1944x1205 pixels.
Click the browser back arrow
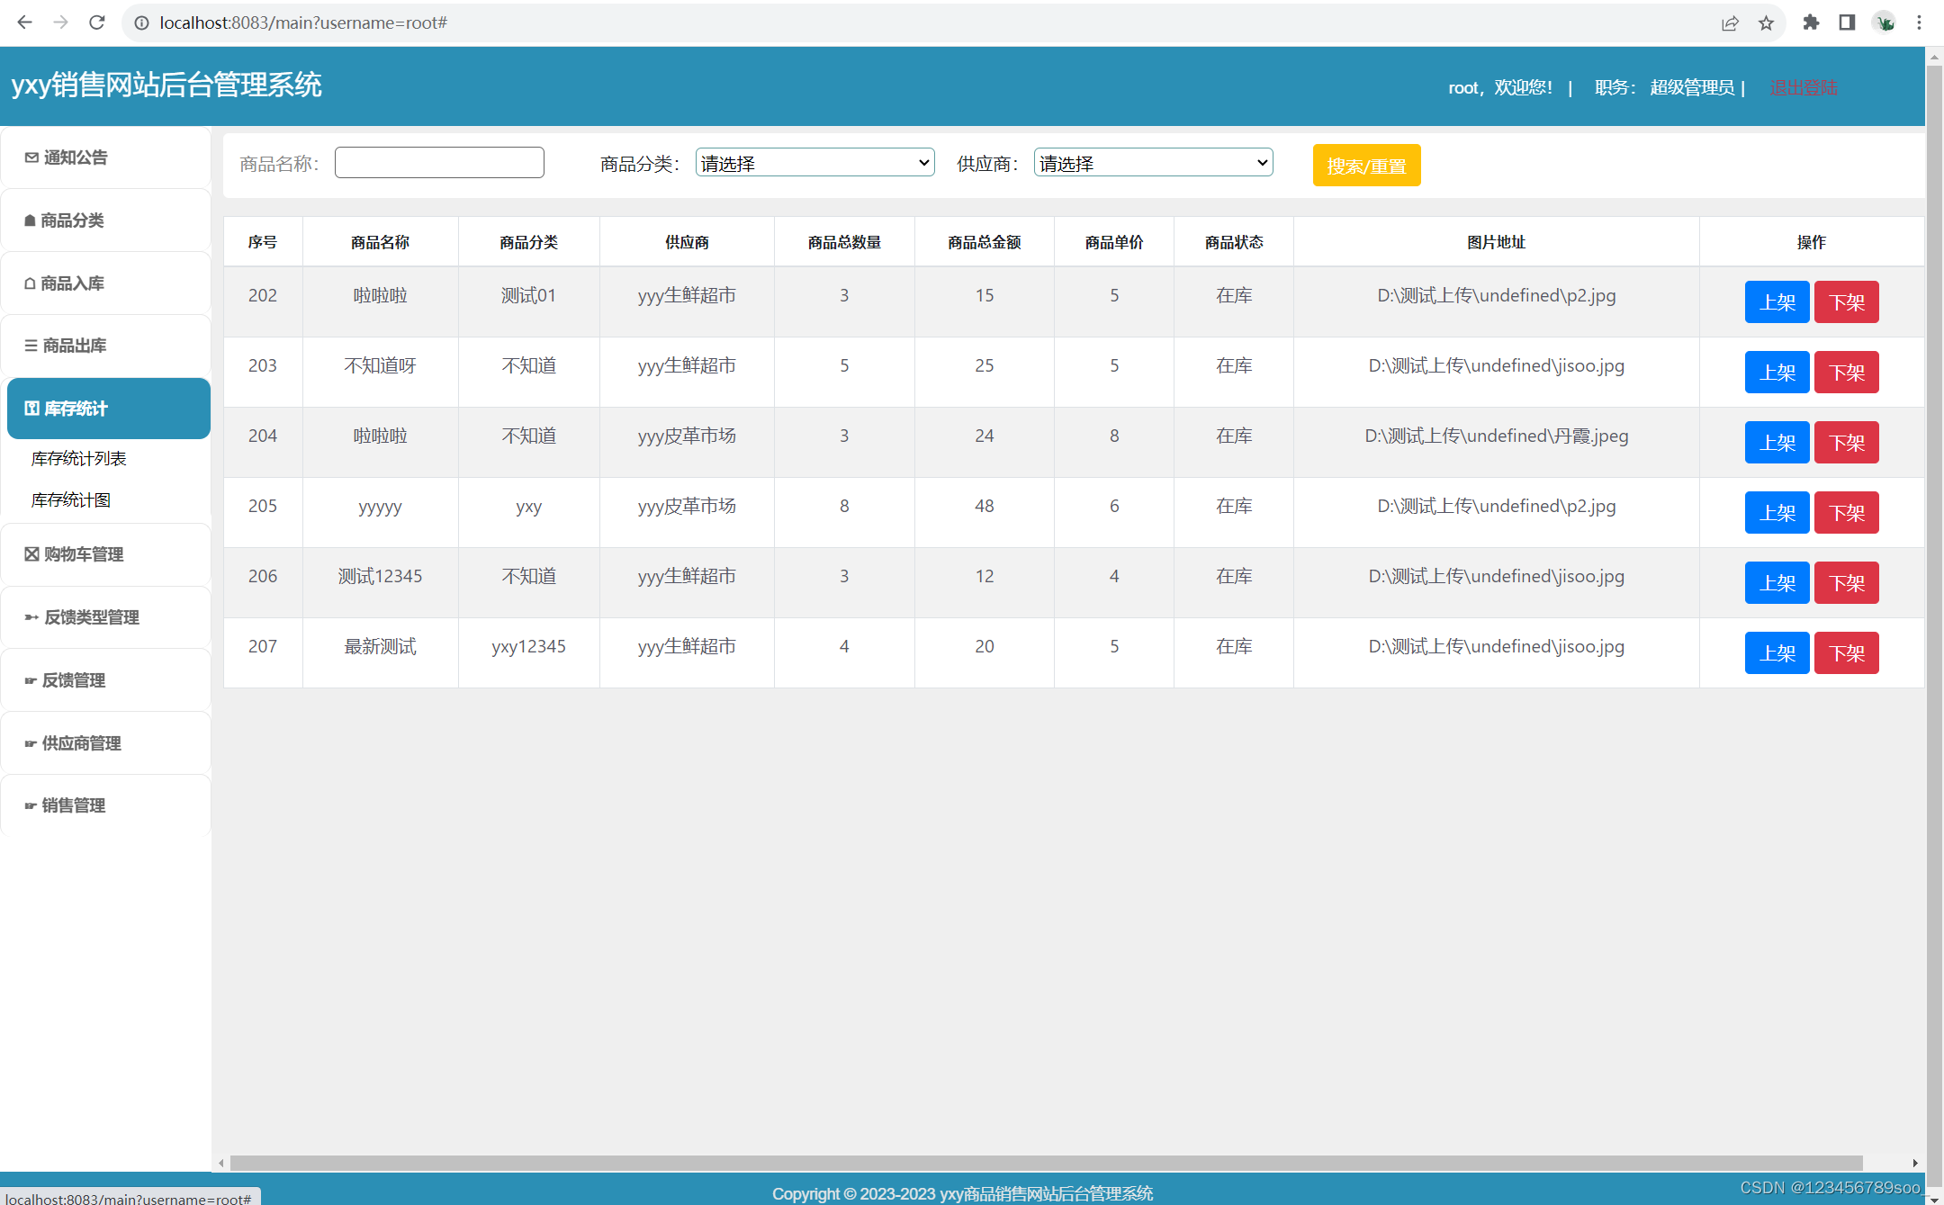coord(24,22)
